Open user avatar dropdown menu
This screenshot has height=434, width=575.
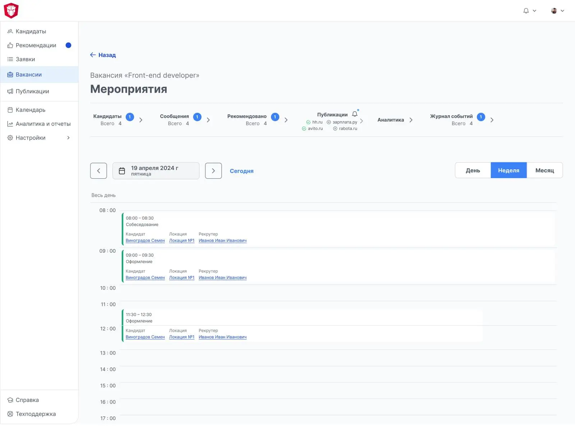[557, 11]
